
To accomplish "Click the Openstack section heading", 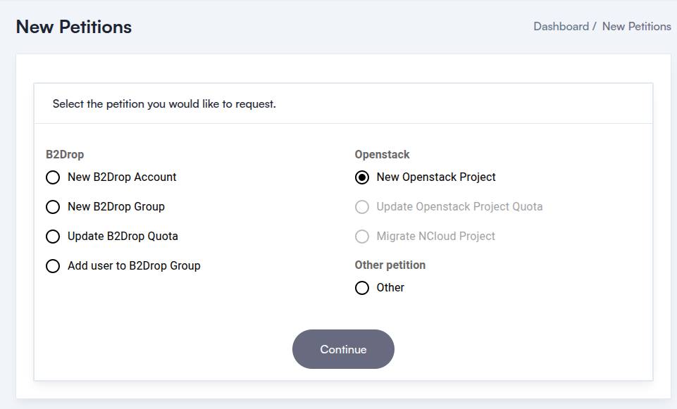I will (382, 154).
